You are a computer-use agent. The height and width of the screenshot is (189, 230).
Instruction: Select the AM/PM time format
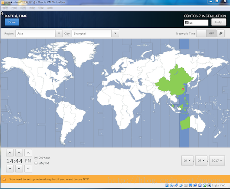point(36,163)
